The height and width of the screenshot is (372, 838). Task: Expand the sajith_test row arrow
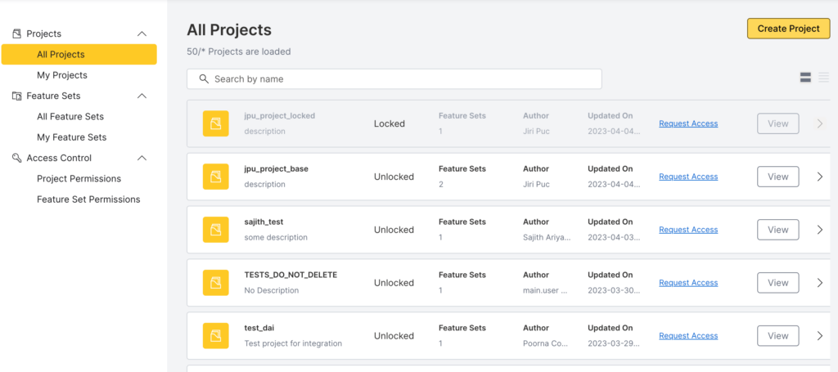[820, 230]
